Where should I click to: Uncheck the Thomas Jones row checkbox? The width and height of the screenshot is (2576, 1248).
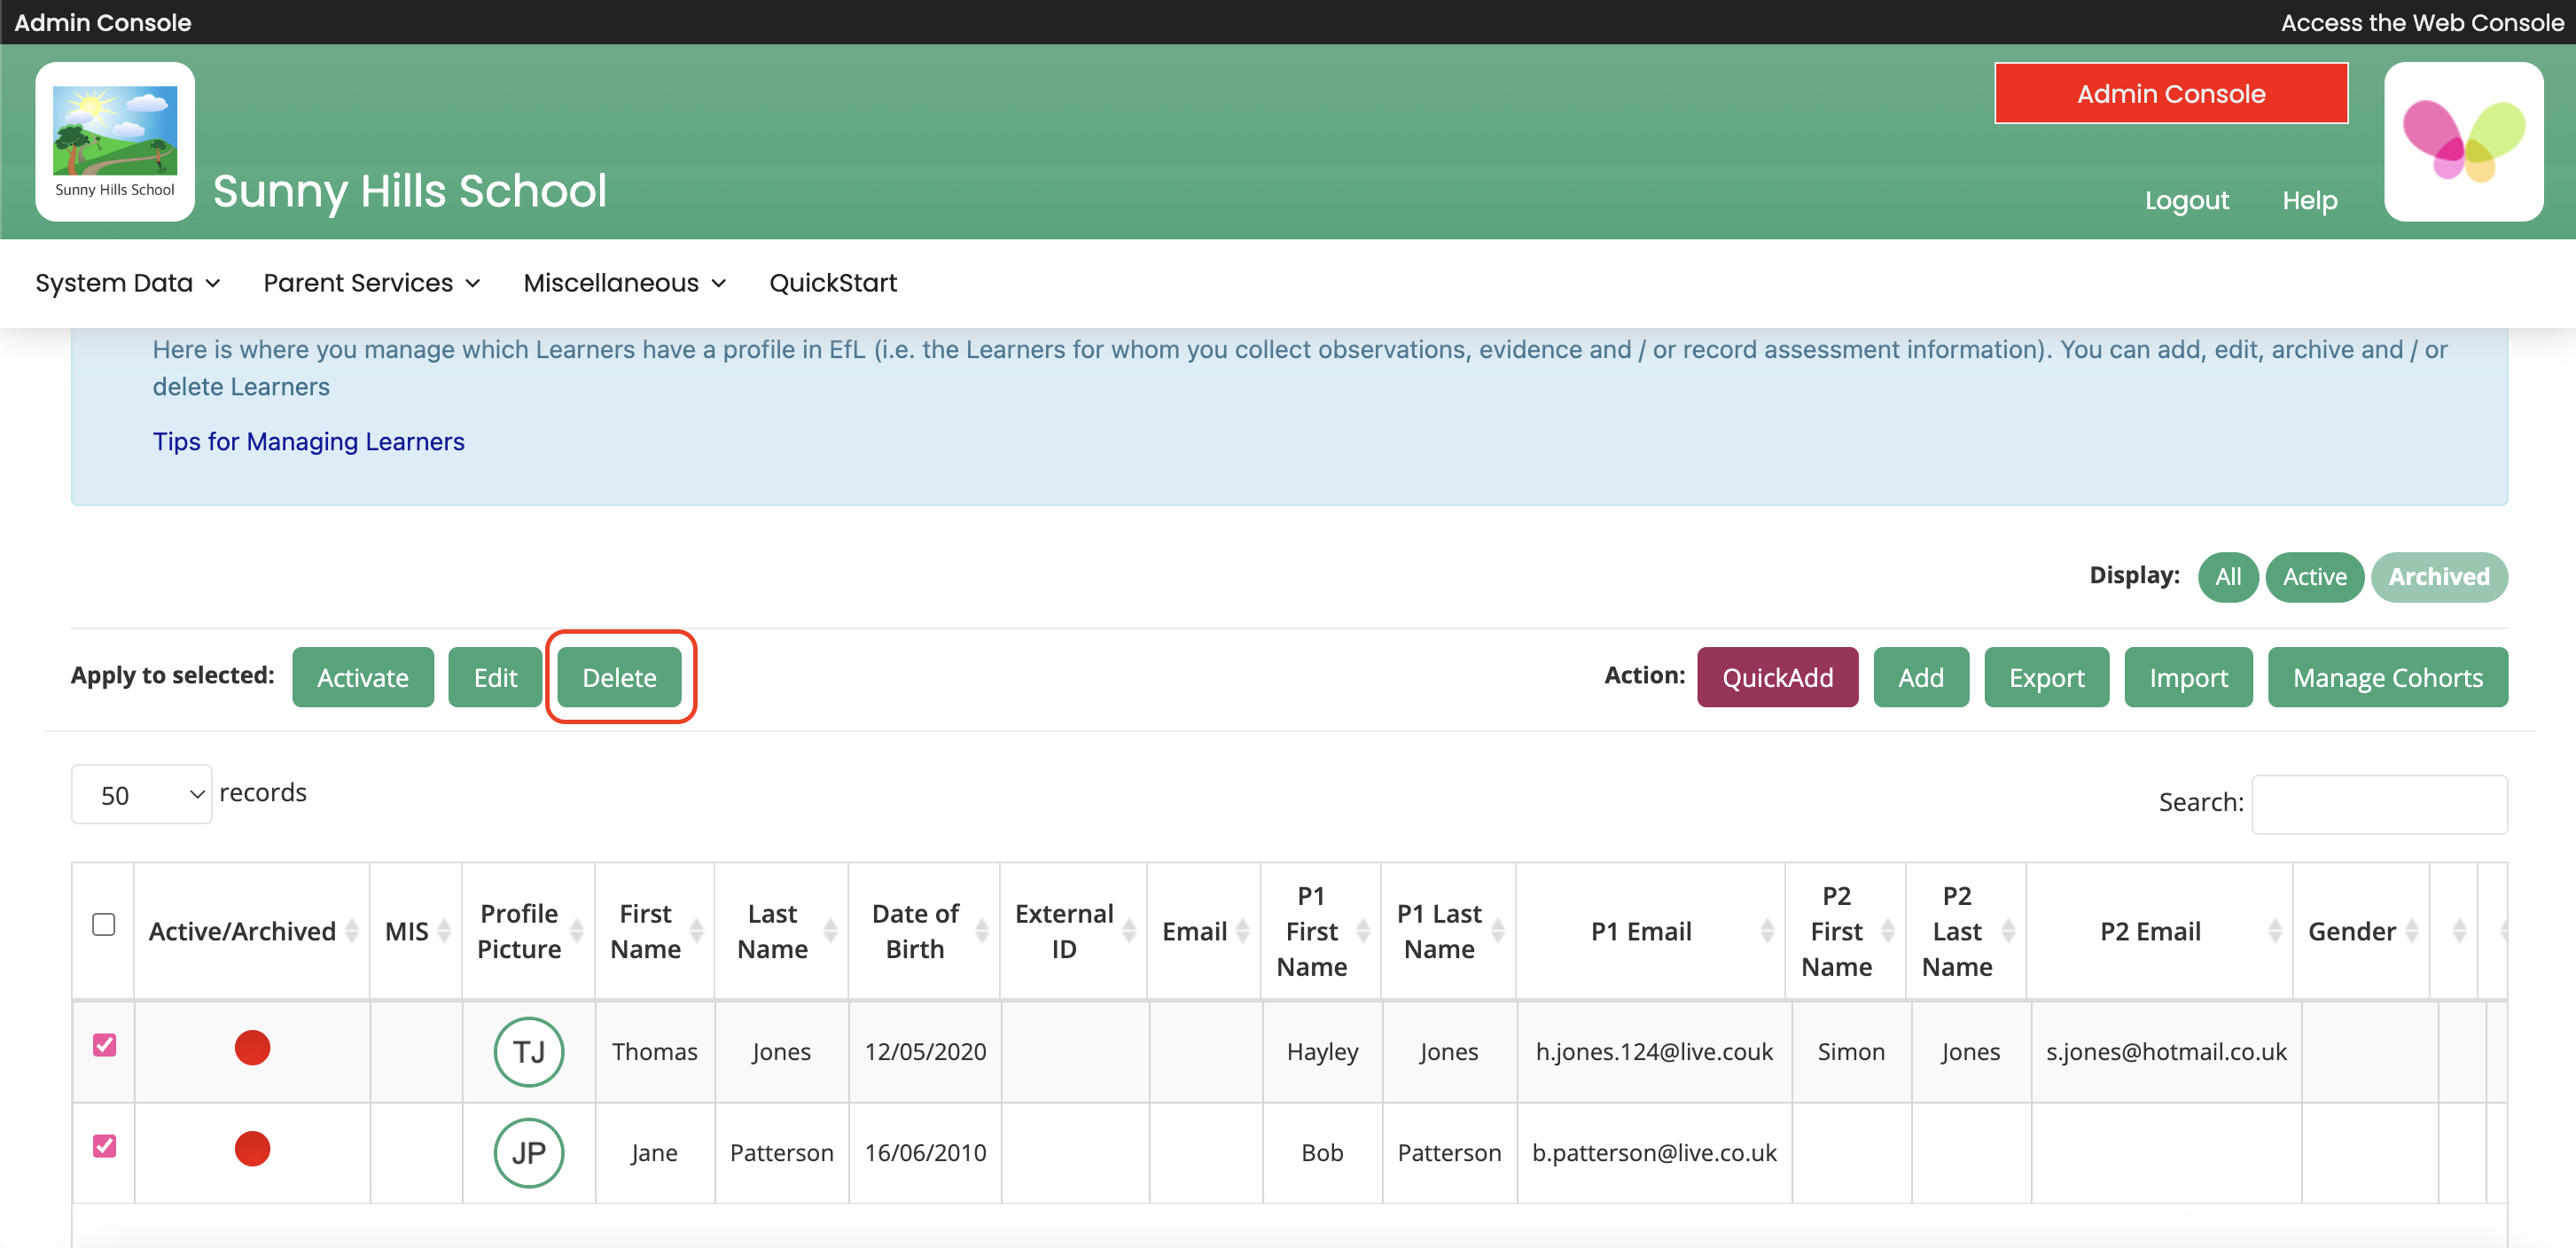click(104, 1045)
